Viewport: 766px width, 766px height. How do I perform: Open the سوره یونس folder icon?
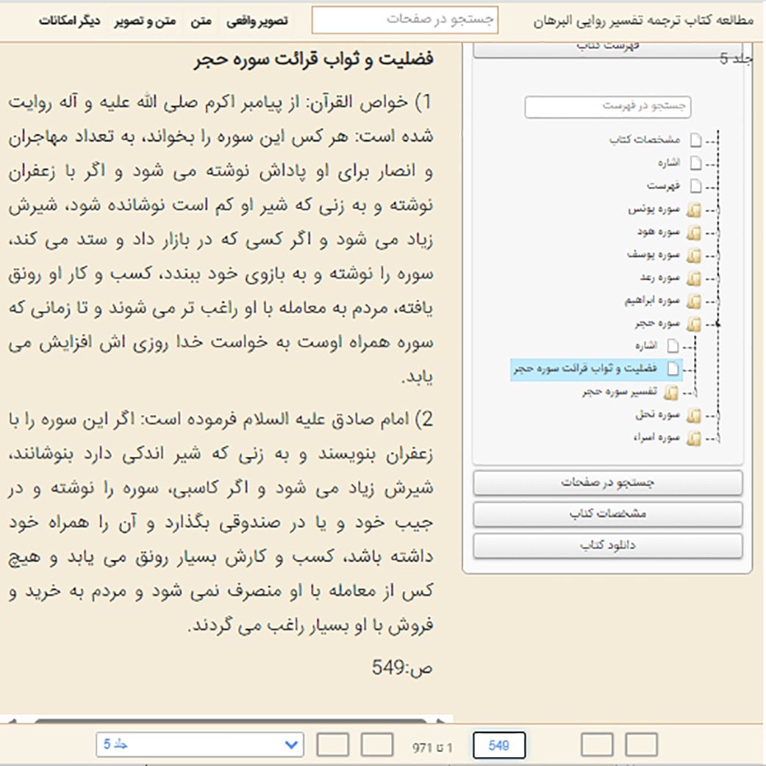click(694, 210)
